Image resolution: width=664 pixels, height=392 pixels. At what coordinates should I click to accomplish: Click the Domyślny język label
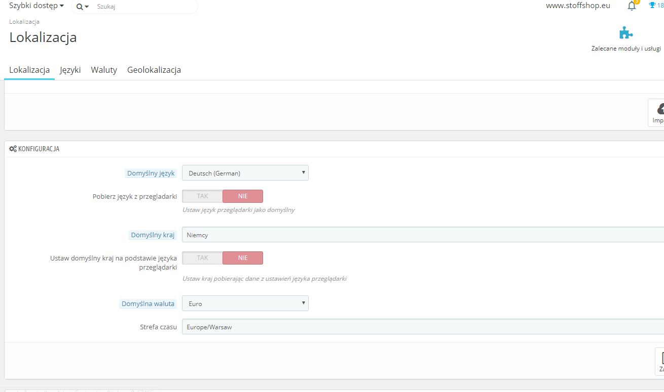(x=151, y=173)
